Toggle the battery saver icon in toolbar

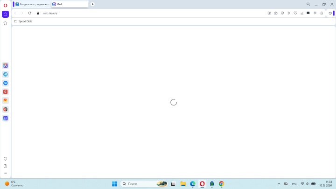coord(308,13)
